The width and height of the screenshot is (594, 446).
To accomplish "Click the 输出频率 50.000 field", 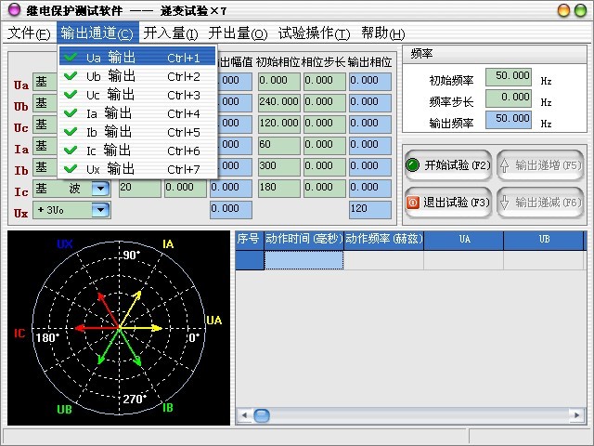I will coord(509,120).
